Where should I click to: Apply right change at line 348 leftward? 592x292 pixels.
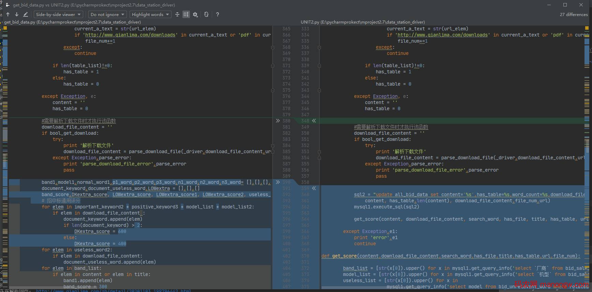point(314,121)
